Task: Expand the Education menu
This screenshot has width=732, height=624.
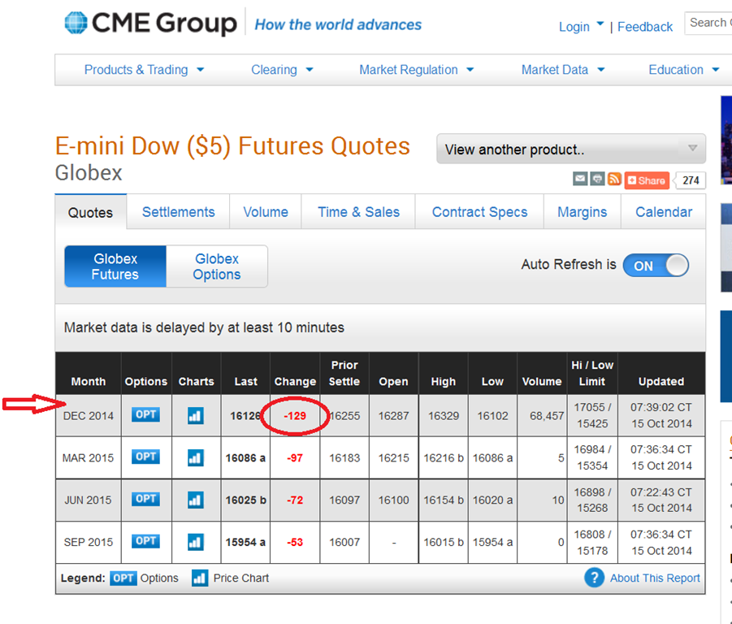Action: pos(684,70)
